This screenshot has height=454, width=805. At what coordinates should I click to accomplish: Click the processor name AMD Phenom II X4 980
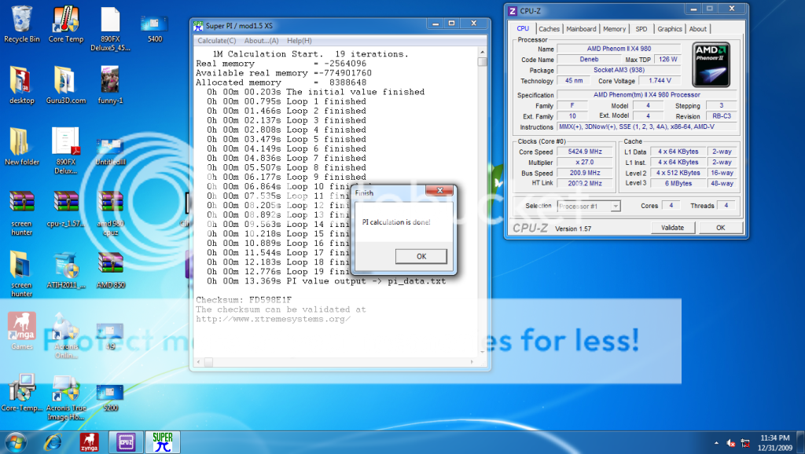(x=619, y=49)
